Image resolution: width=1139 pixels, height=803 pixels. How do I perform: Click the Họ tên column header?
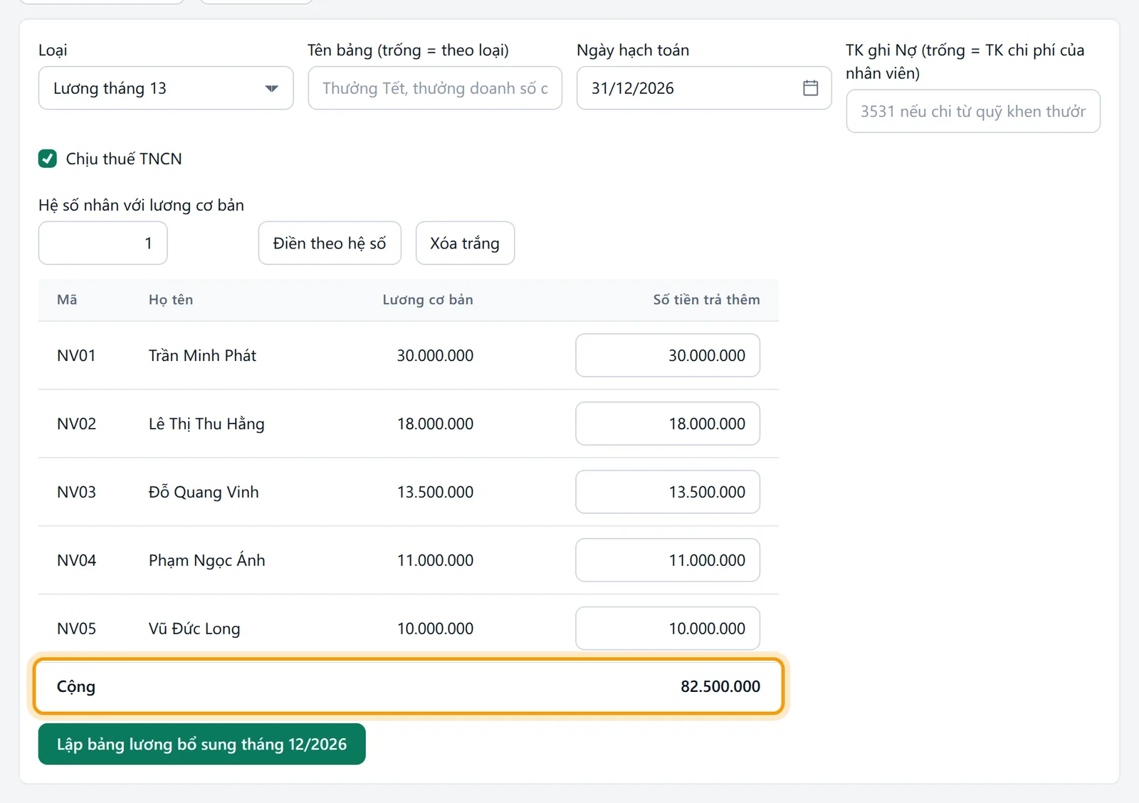(171, 300)
